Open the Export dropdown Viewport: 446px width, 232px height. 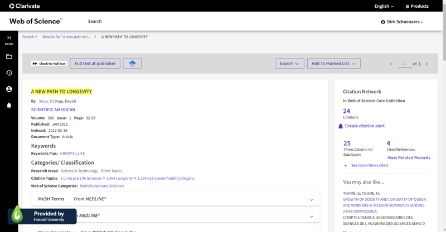coord(289,63)
